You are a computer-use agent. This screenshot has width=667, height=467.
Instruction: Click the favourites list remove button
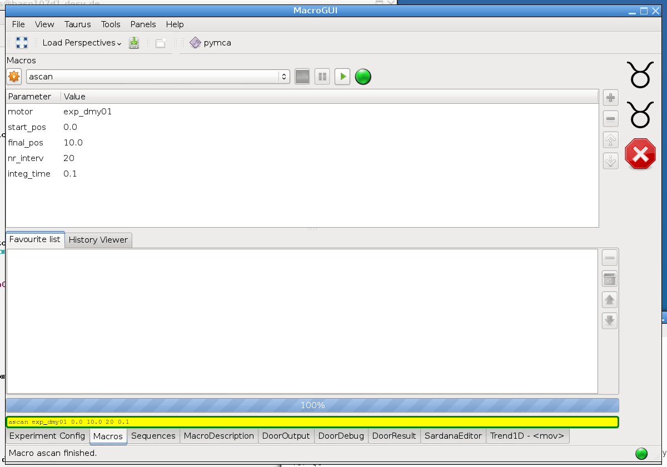pos(610,258)
